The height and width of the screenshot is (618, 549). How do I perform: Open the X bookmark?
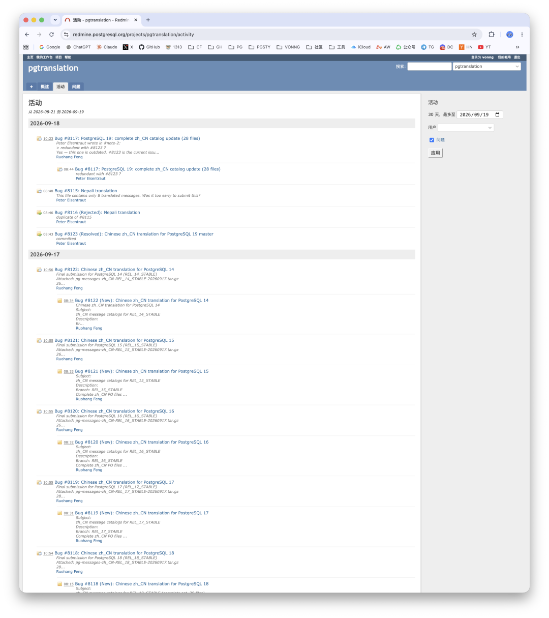[x=128, y=47]
